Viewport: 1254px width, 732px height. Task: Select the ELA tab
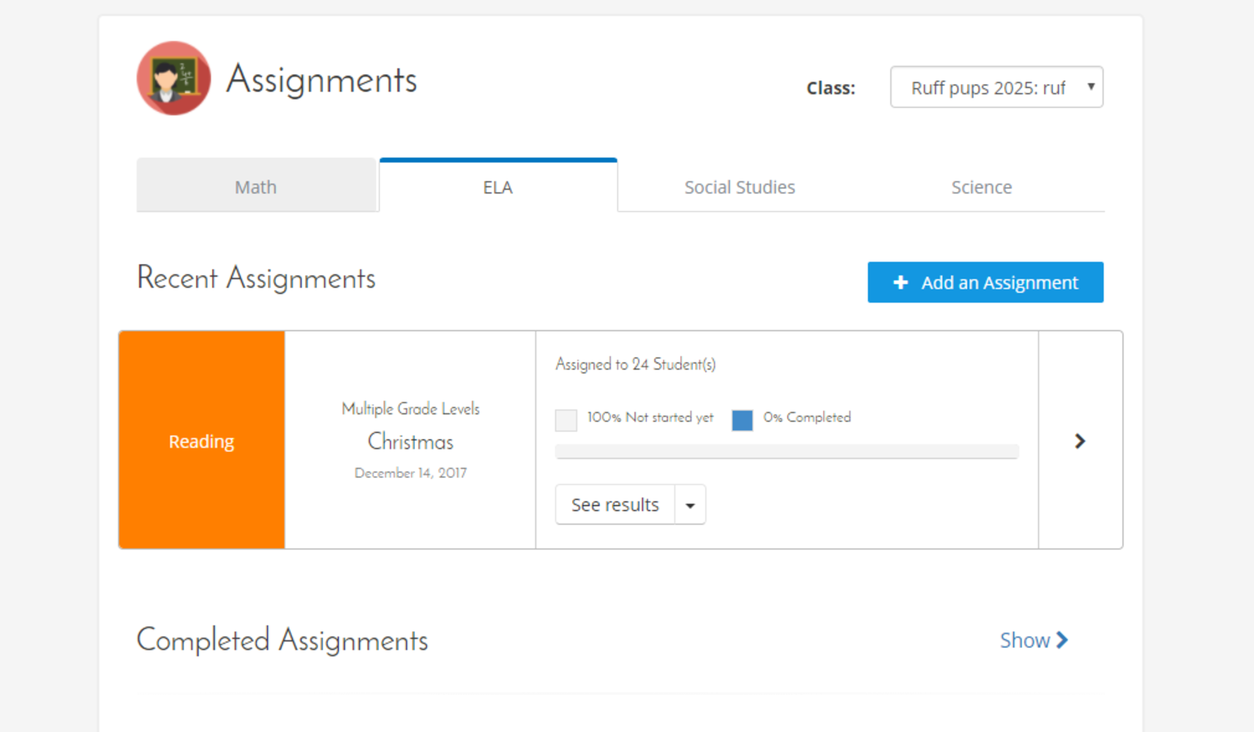coord(498,187)
